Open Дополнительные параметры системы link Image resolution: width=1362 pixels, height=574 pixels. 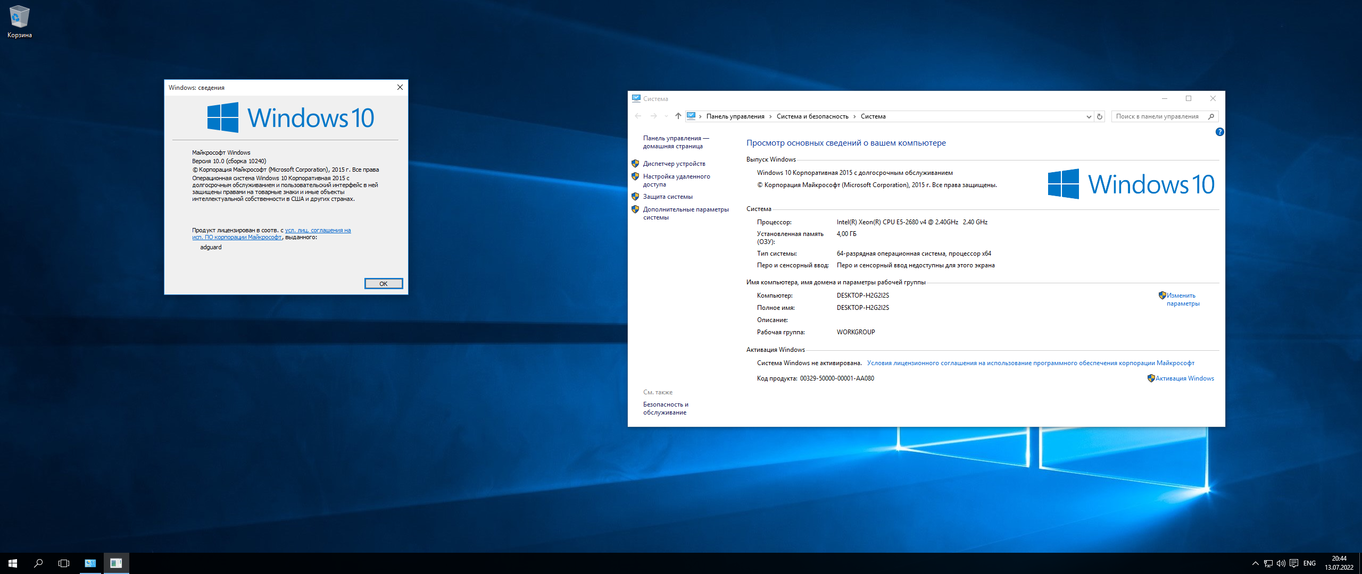[x=686, y=213]
